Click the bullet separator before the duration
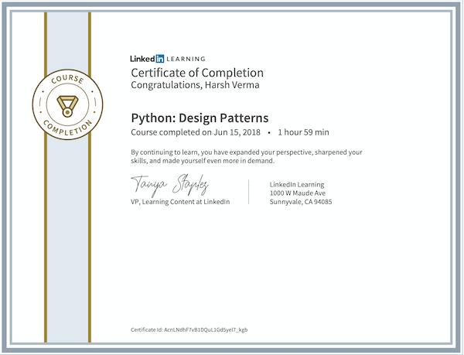The width and height of the screenshot is (464, 355). coord(268,132)
